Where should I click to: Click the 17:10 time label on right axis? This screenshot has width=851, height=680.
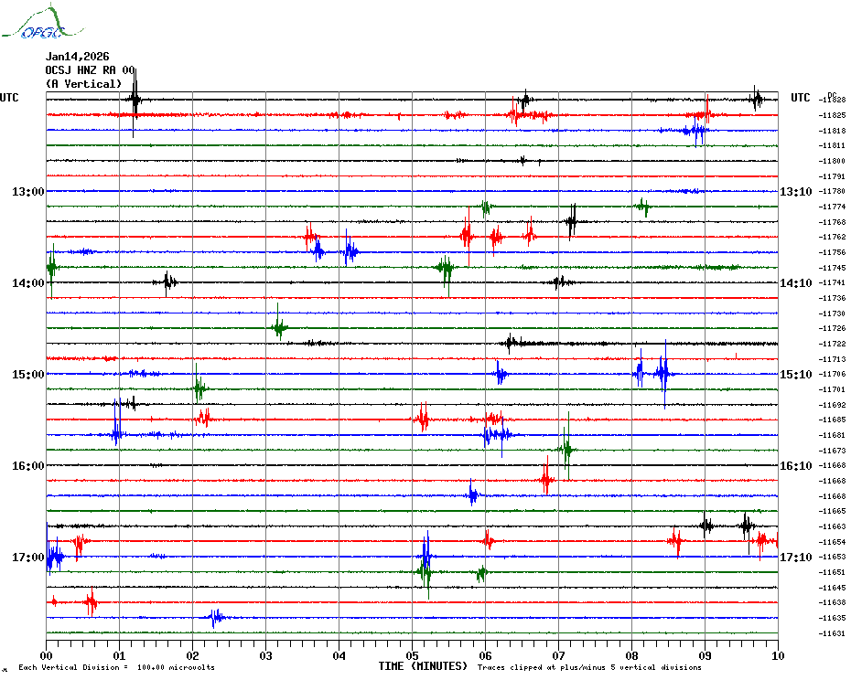click(795, 558)
